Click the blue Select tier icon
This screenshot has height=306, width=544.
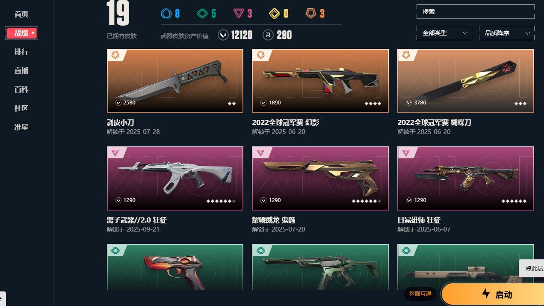click(x=166, y=14)
